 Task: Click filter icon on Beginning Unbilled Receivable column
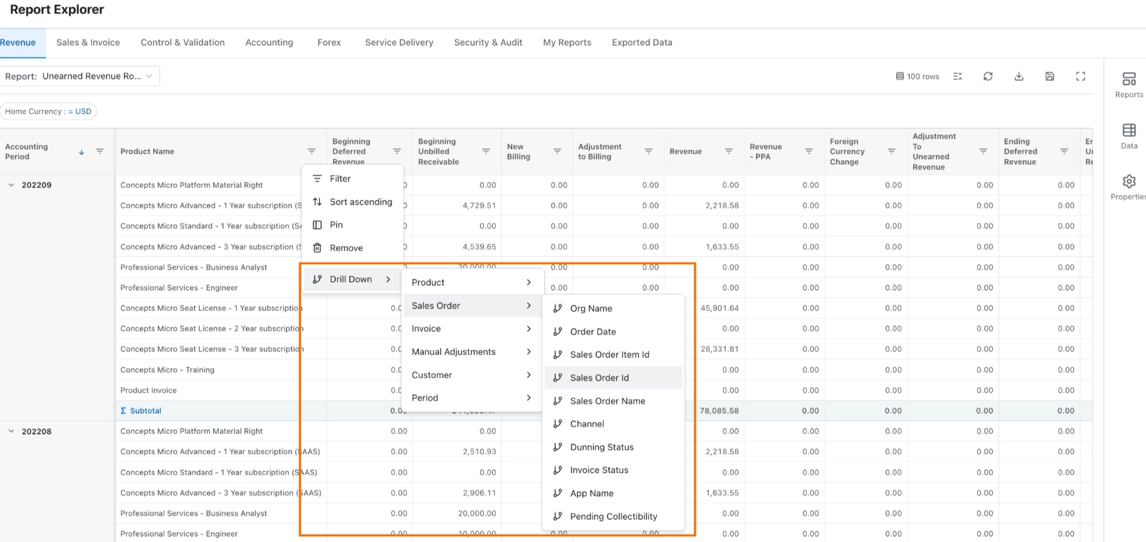tap(486, 151)
